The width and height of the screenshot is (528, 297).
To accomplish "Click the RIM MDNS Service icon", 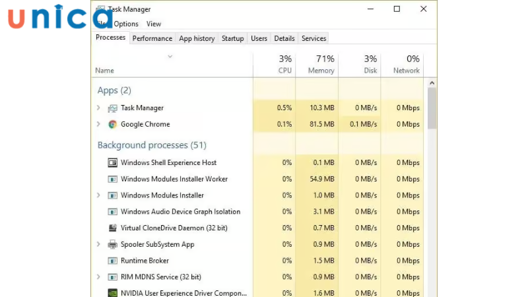I will click(x=112, y=277).
